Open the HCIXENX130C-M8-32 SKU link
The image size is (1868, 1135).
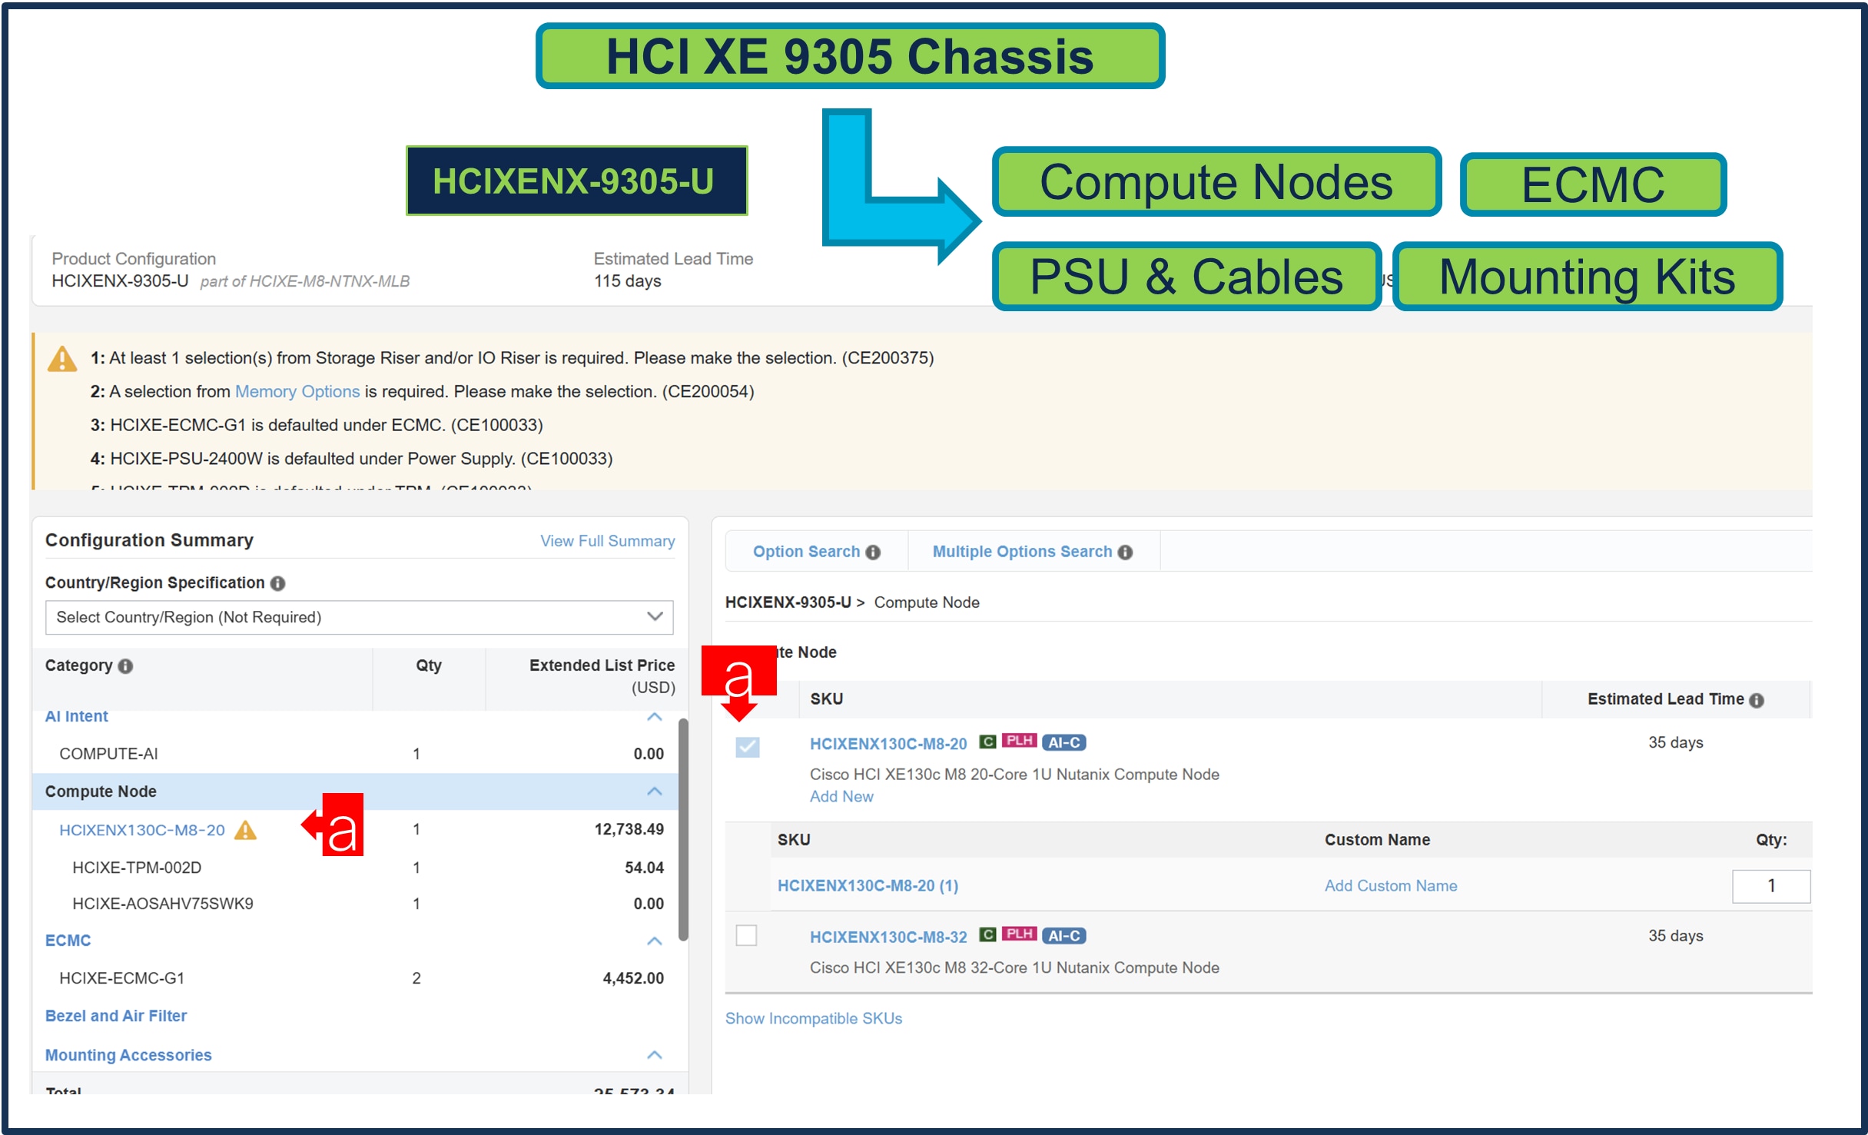(x=888, y=938)
